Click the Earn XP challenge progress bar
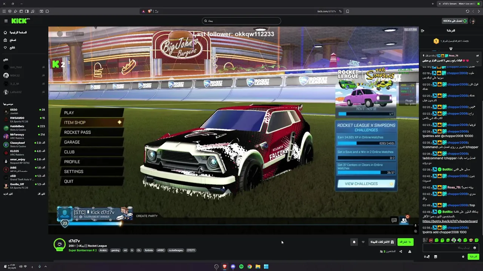This screenshot has width=483, height=271. click(x=366, y=143)
